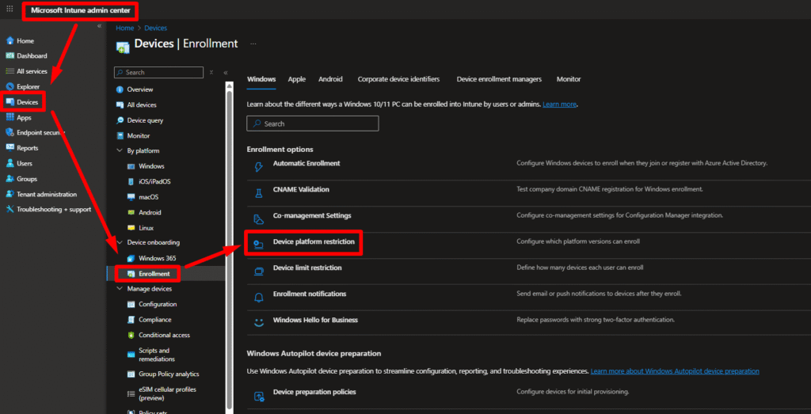Click the Explorer icon in left navigation
811x414 pixels.
[10, 87]
